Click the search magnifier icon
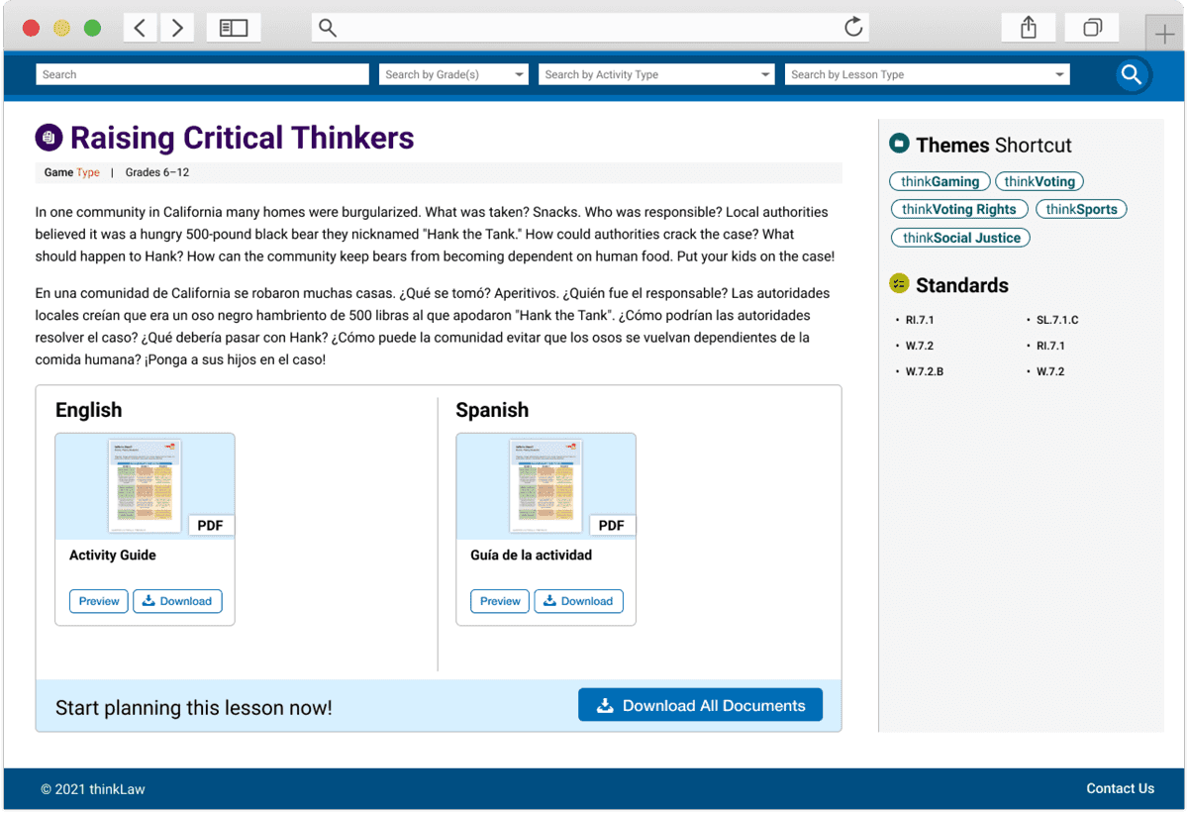1188x813 pixels. 1131,74
